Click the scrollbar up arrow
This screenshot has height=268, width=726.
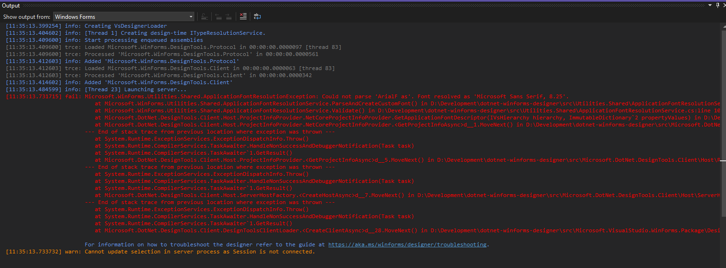pos(723,25)
